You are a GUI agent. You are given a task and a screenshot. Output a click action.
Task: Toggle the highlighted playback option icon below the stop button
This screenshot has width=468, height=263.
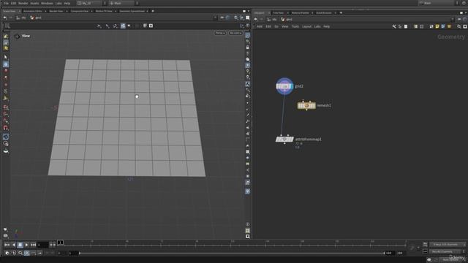coord(26,254)
